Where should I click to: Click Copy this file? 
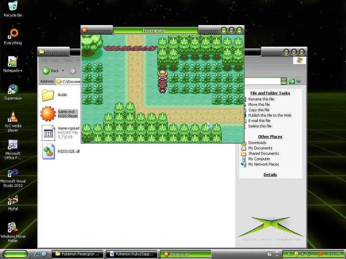[259, 110]
